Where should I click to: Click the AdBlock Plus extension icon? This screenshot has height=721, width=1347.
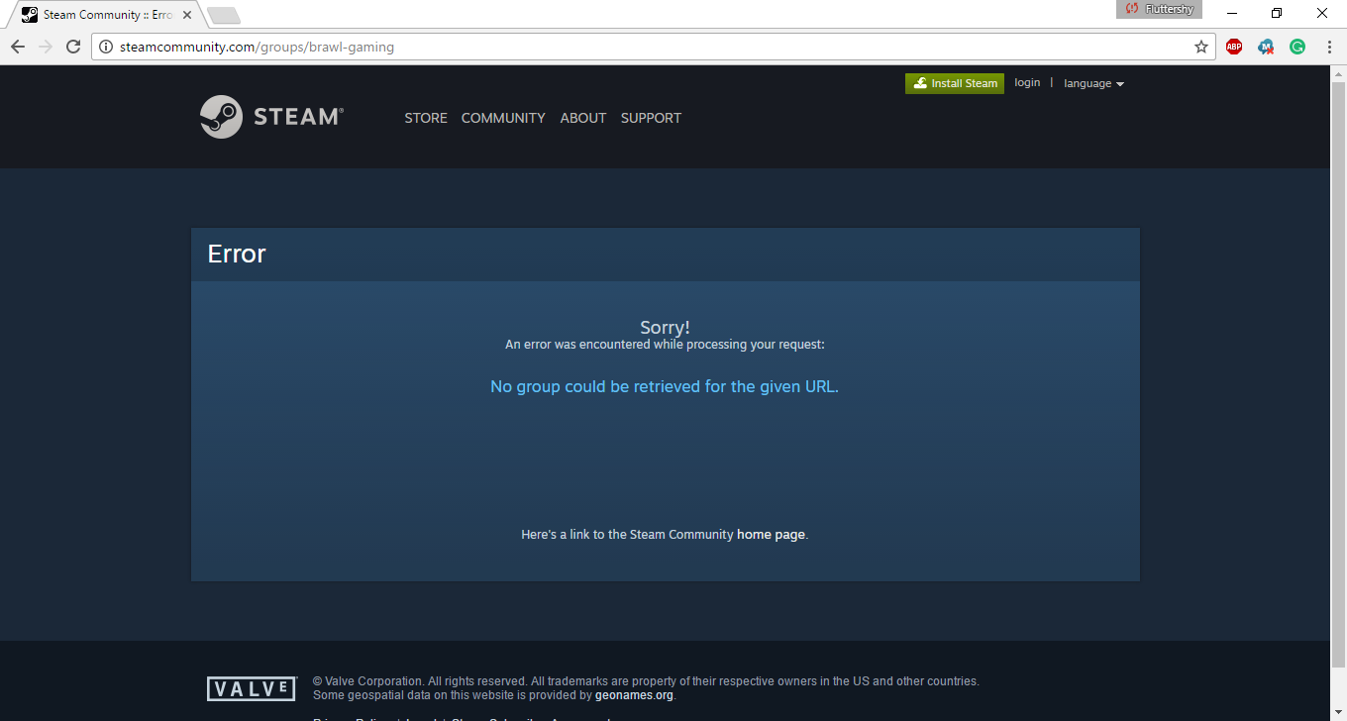coord(1233,47)
